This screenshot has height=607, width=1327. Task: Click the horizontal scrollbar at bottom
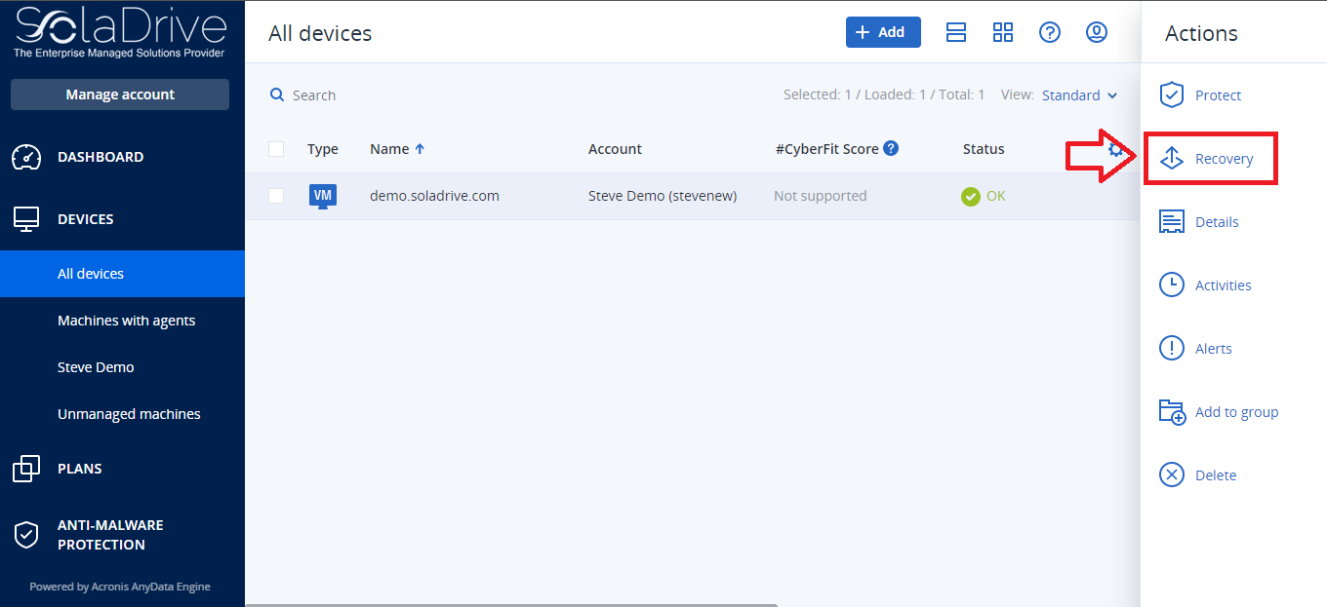pyautogui.click(x=511, y=604)
